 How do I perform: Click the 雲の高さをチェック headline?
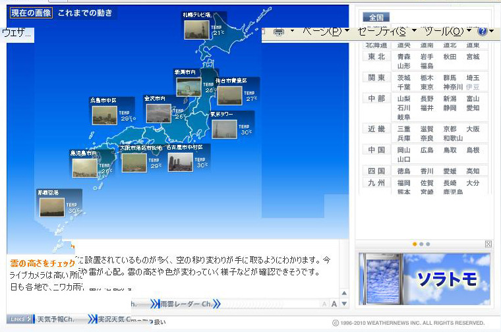[x=42, y=263]
